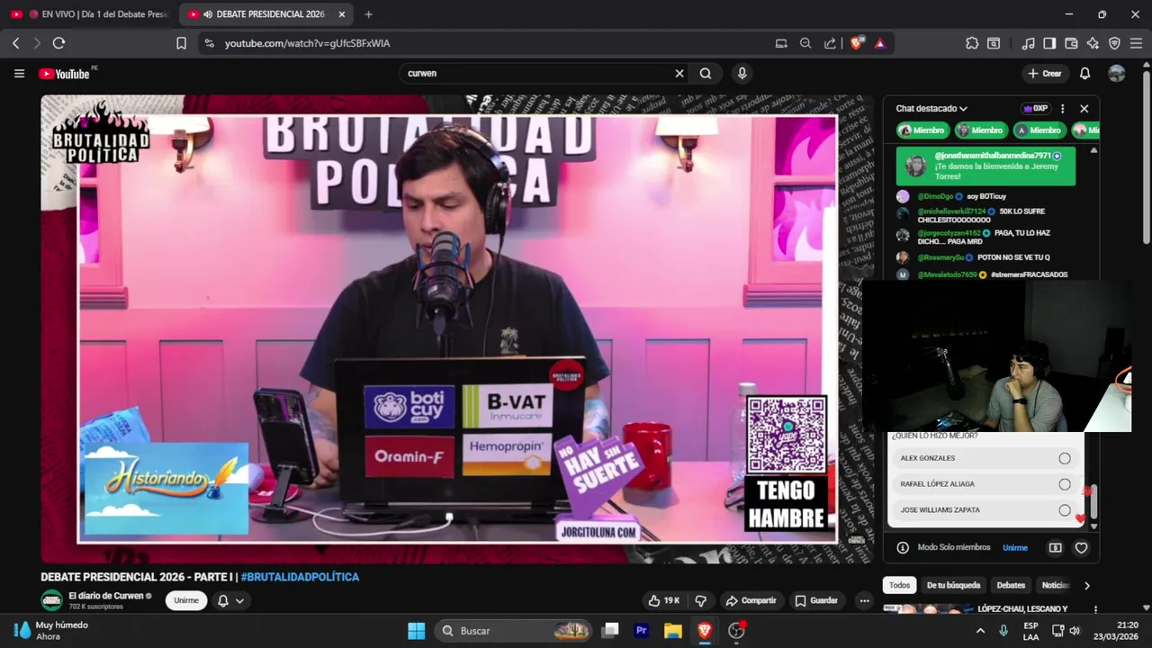
Task: Start voice search with the microphone
Action: (x=742, y=74)
